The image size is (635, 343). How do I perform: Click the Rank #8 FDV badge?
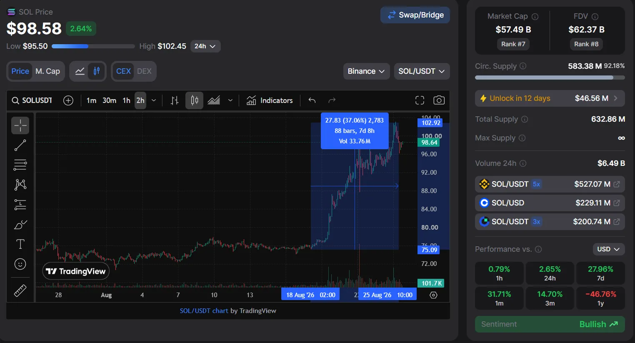pyautogui.click(x=586, y=44)
